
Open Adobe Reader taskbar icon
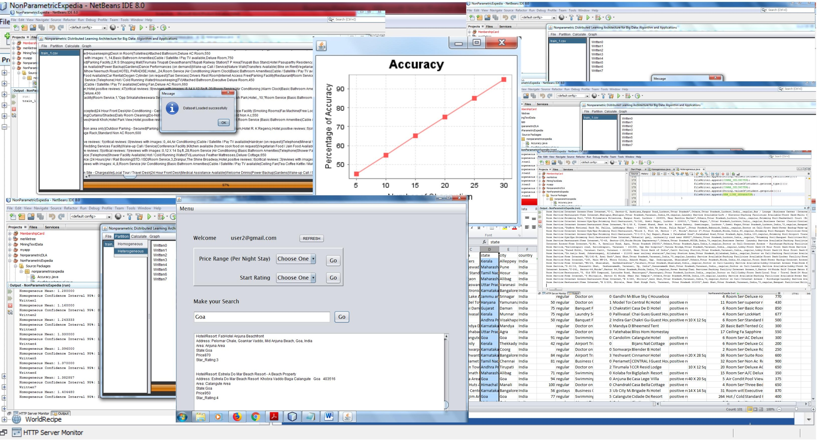click(274, 417)
